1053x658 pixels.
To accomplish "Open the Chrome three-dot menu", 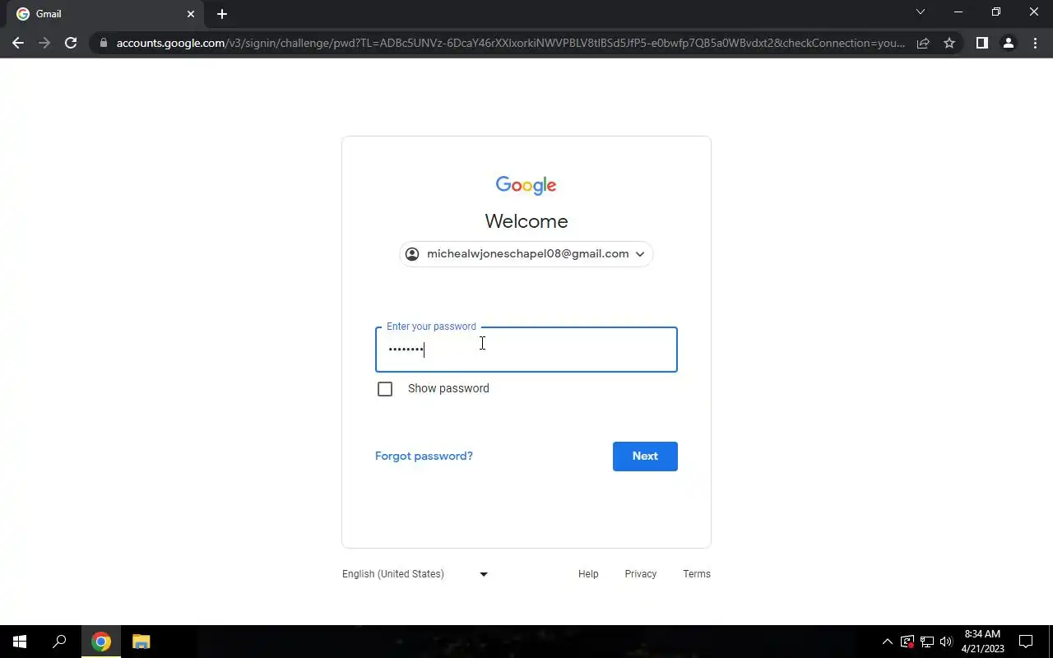I will click(1034, 43).
